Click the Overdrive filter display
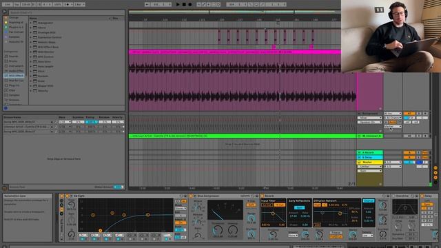The width and height of the screenshot is (441, 248). point(405,207)
